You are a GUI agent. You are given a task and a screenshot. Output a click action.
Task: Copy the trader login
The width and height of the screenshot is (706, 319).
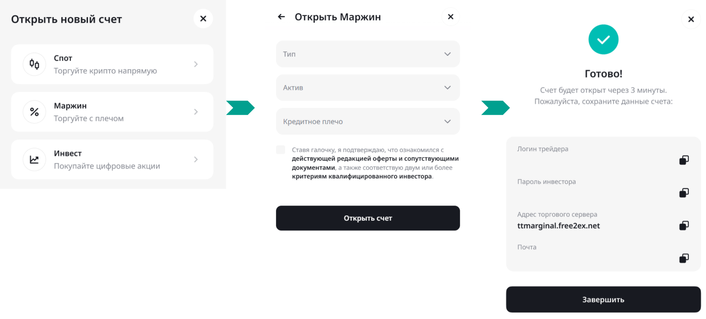tap(684, 160)
